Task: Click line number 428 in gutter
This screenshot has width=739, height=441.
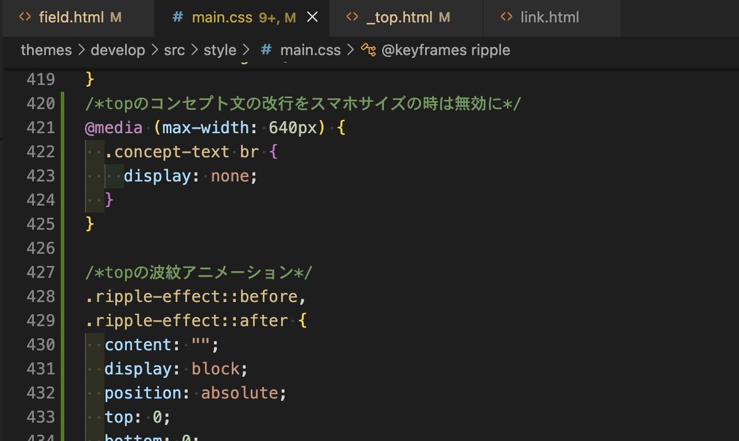Action: 41,296
